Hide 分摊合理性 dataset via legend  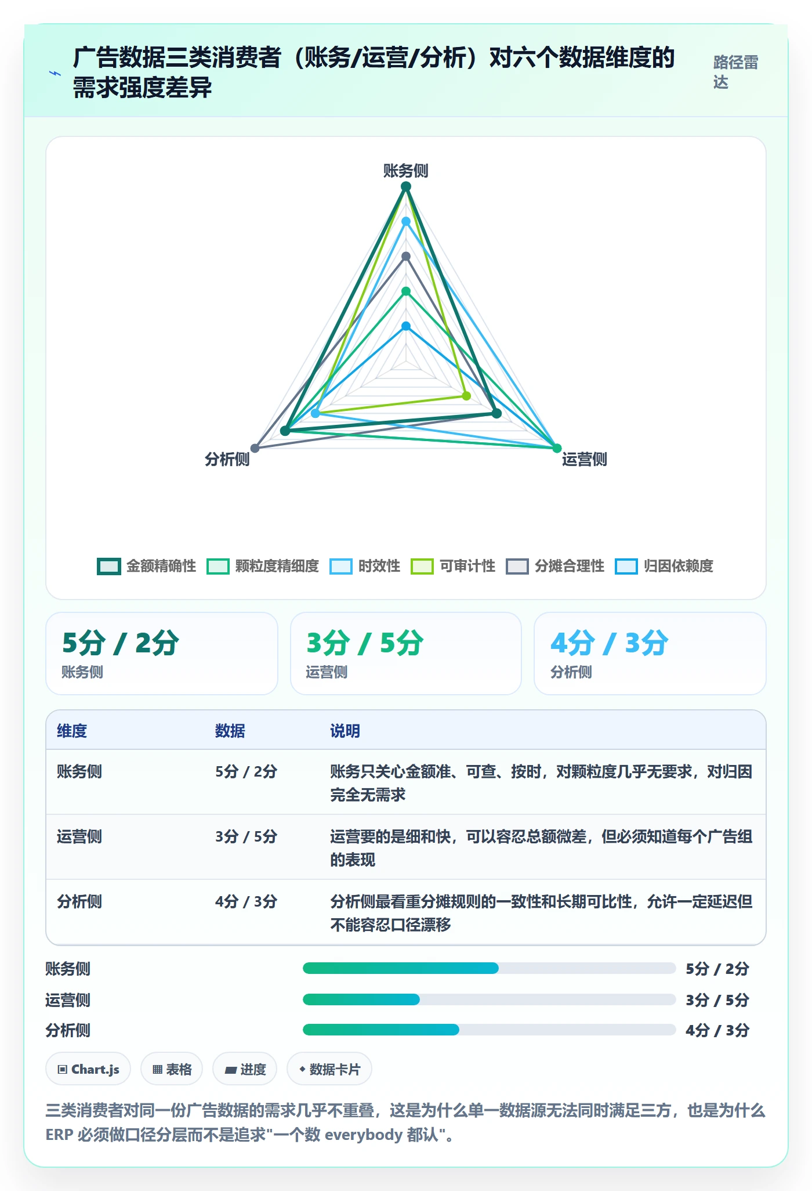(x=555, y=566)
